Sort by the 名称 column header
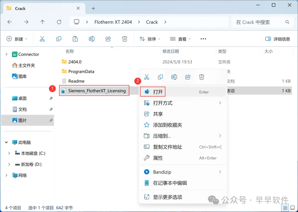The image size is (298, 212). click(70, 51)
